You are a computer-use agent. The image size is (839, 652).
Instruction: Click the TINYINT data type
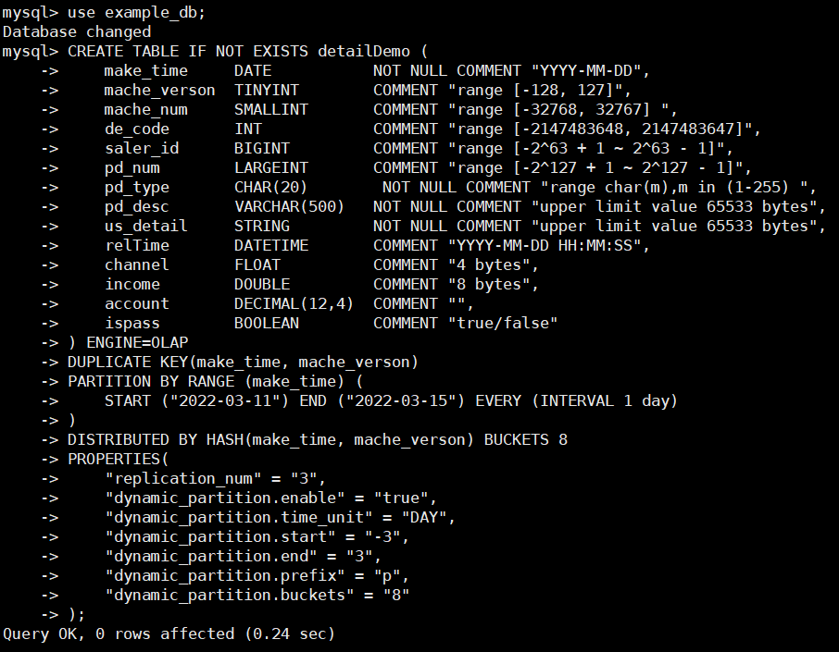point(267,91)
